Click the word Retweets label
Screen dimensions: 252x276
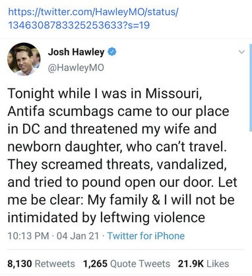(x=55, y=263)
